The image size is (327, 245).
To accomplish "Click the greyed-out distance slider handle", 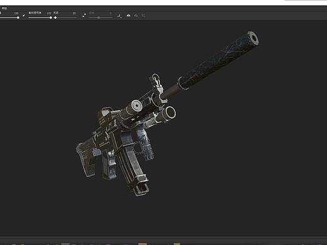I will tap(98, 18).
